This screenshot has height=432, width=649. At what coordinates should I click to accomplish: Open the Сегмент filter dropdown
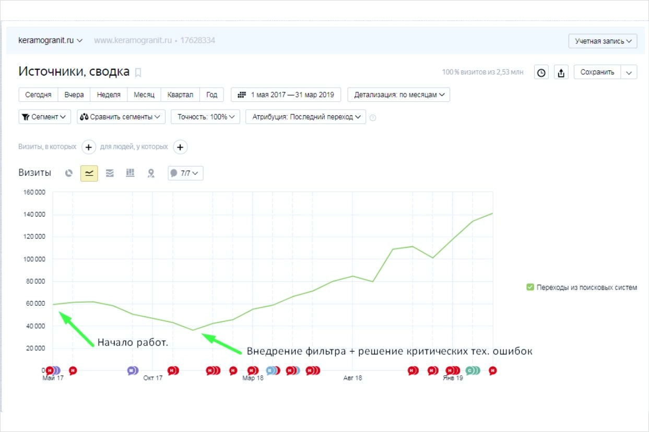pyautogui.click(x=45, y=117)
